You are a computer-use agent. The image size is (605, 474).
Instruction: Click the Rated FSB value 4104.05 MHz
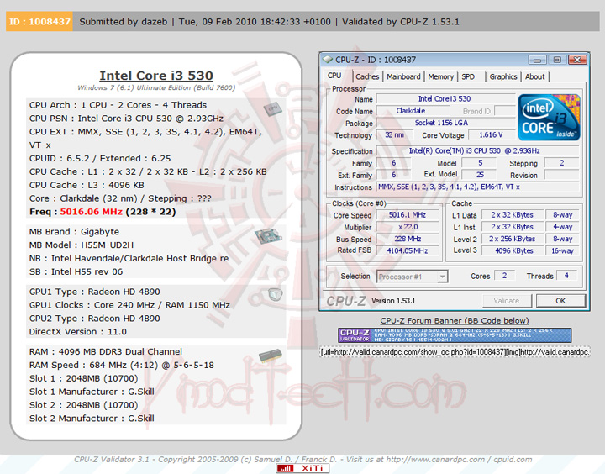(x=408, y=251)
